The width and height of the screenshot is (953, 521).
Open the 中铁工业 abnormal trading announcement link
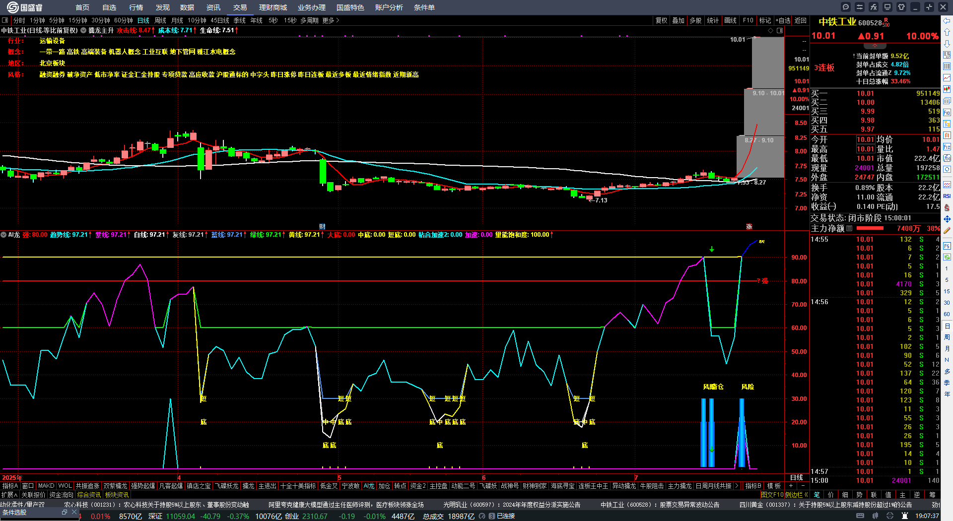point(660,505)
